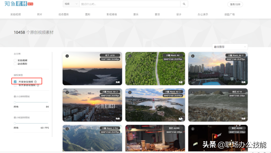The width and height of the screenshot is (271, 153).
Task: Open info icon on 大疆 Mavic 2 Pro video
Action: [x=67, y=129]
